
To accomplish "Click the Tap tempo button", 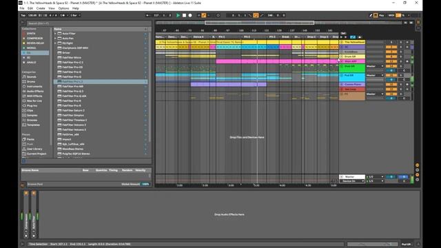I will click(x=23, y=15).
